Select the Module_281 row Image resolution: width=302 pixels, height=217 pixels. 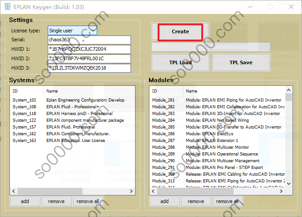[217, 100]
